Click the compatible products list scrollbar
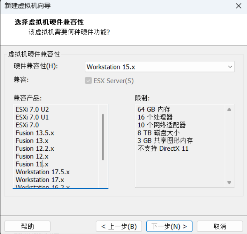247x234 pixels. coord(103,137)
